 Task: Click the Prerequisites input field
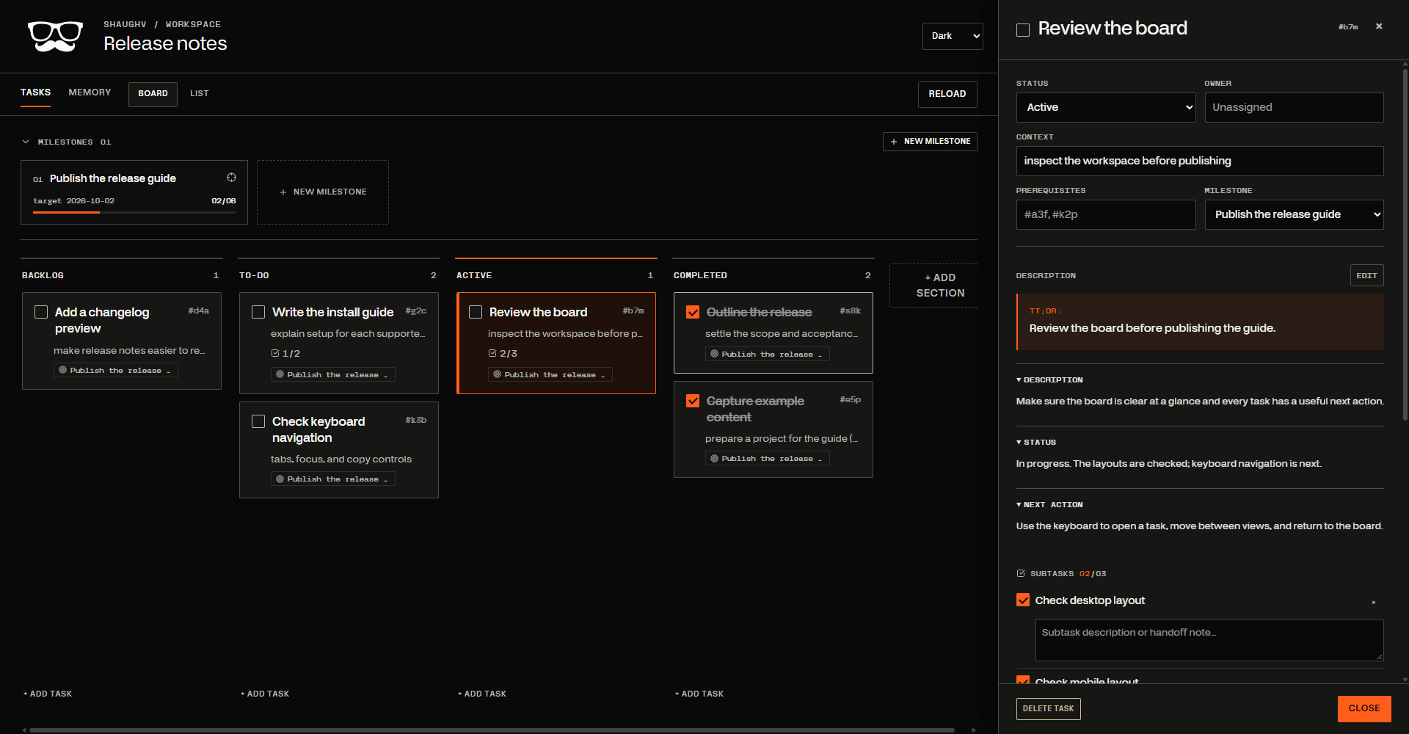(x=1106, y=214)
